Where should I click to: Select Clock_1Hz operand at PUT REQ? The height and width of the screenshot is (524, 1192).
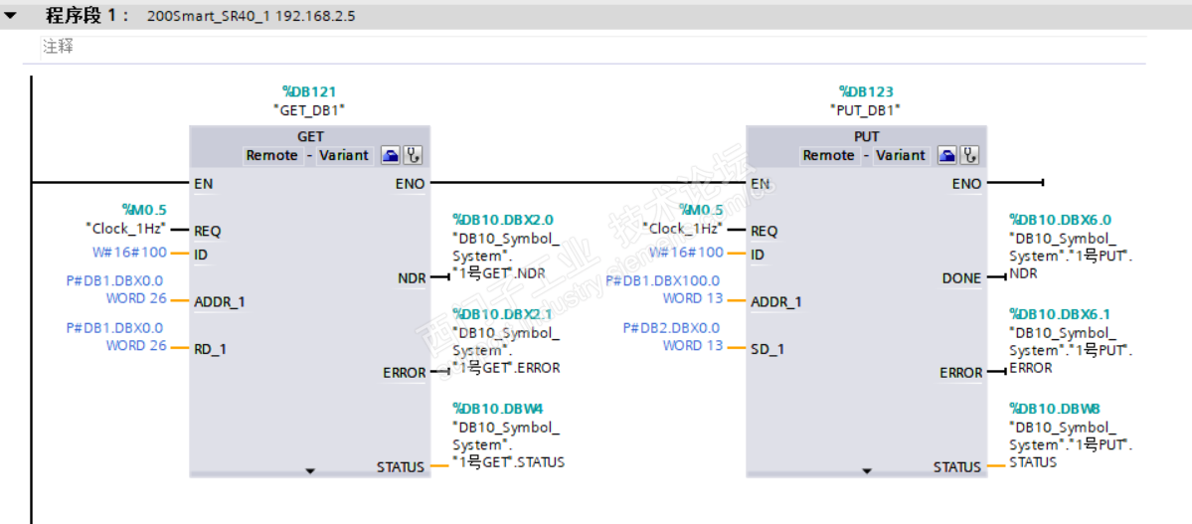683,227
